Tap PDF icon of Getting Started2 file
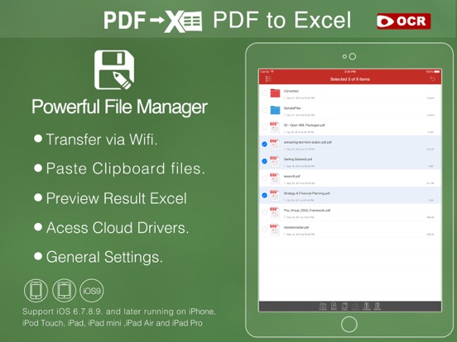 275,161
